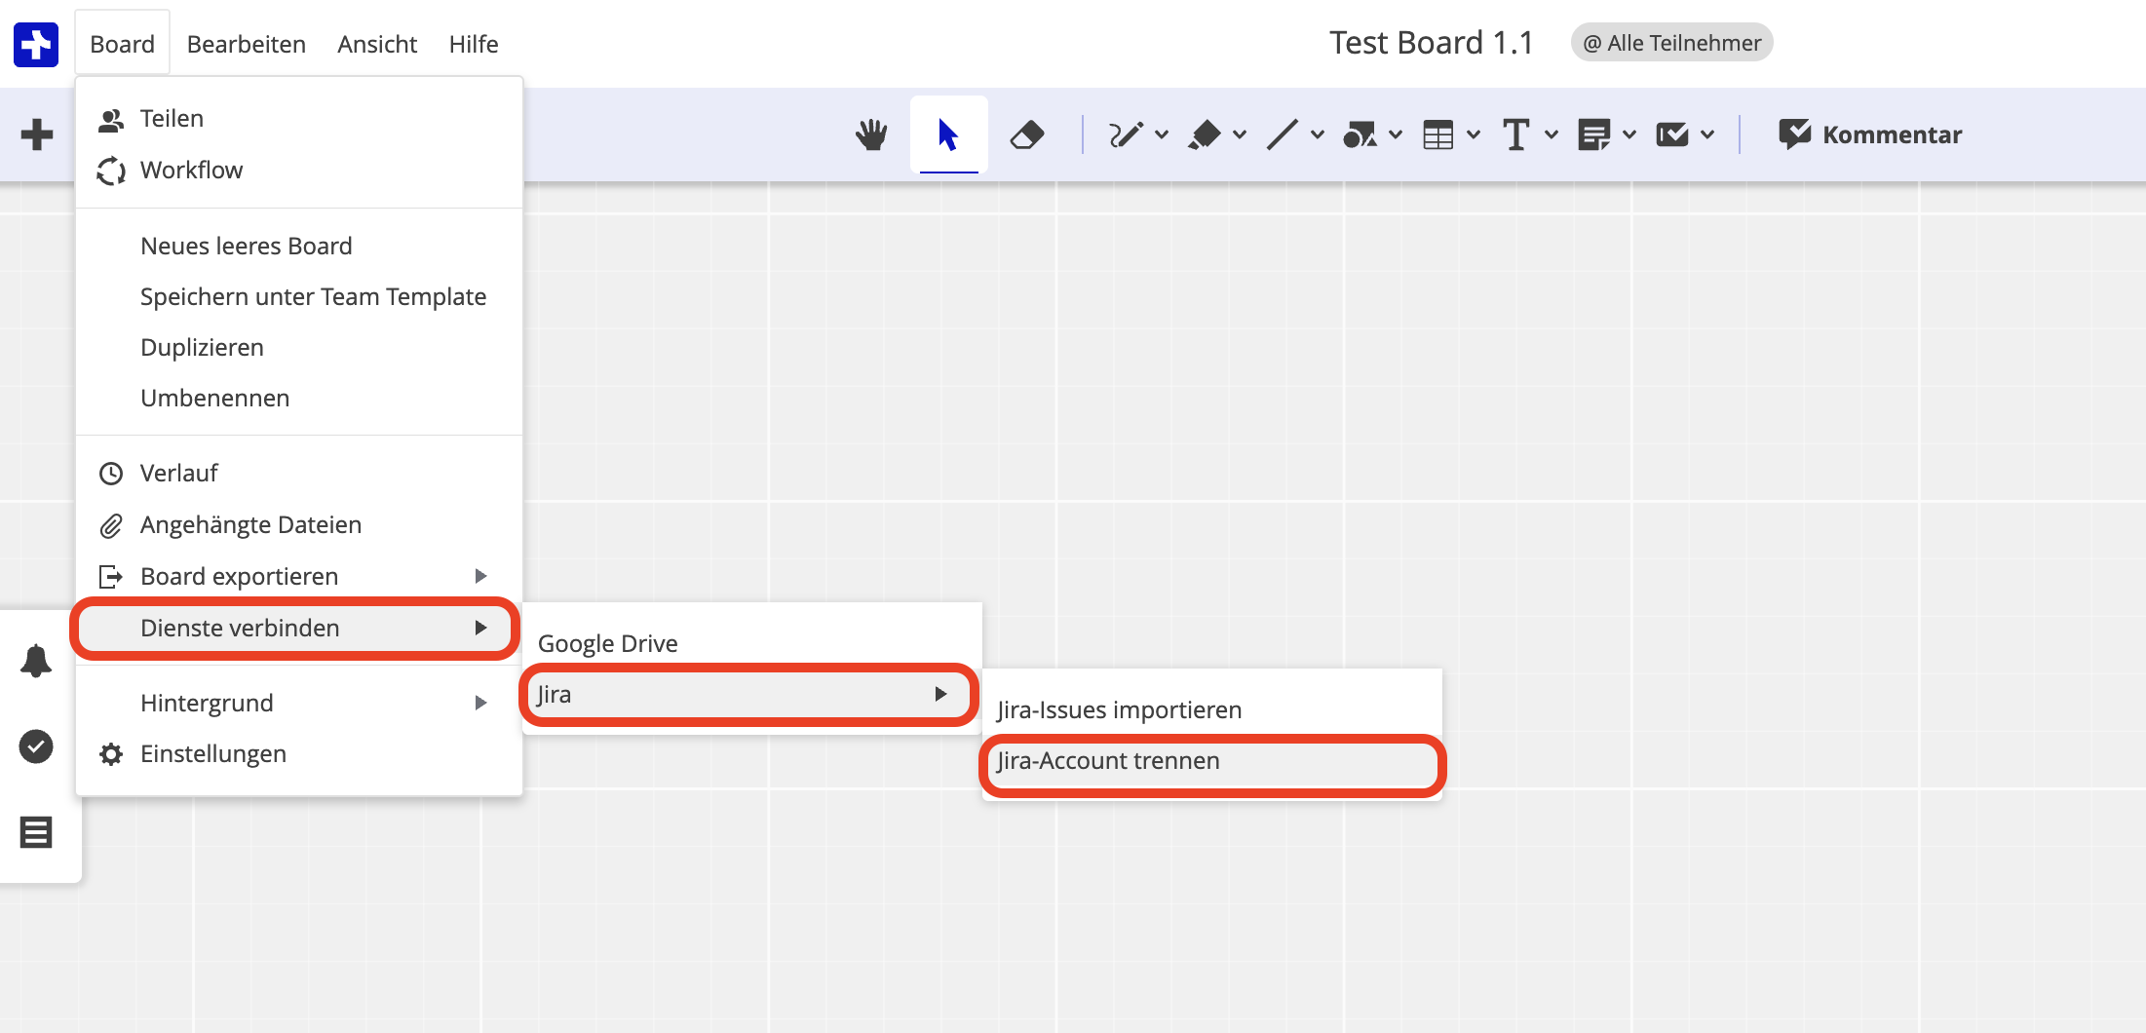Click the shapes tool icon
The height and width of the screenshot is (1033, 2146).
tap(1360, 134)
